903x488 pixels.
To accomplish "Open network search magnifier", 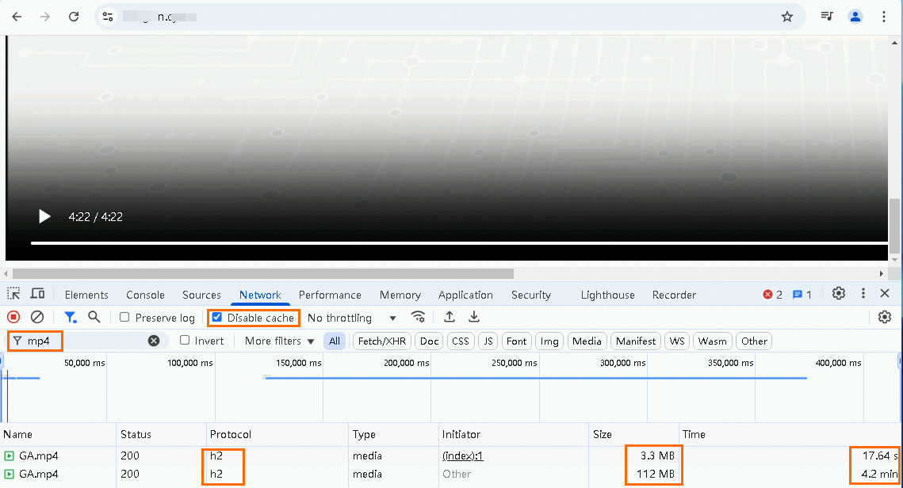I will (94, 317).
